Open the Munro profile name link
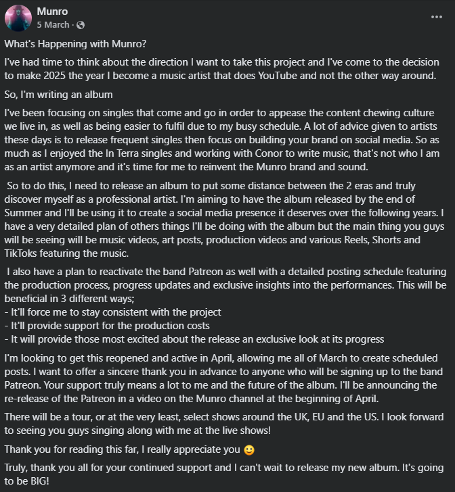 (52, 11)
